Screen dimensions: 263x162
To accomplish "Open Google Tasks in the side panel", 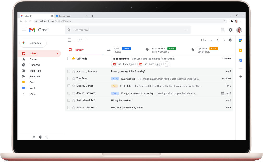I will point(240,60).
